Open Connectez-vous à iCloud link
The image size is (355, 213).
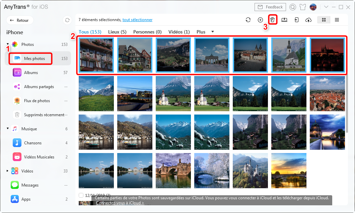[x=120, y=203]
